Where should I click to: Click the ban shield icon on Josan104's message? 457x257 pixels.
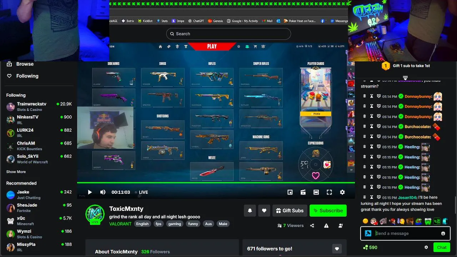coord(379,197)
